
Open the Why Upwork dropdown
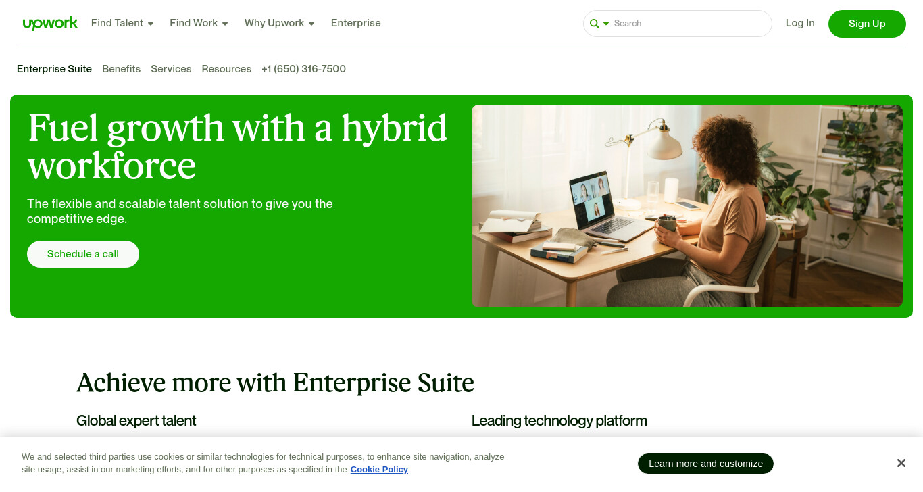click(280, 23)
